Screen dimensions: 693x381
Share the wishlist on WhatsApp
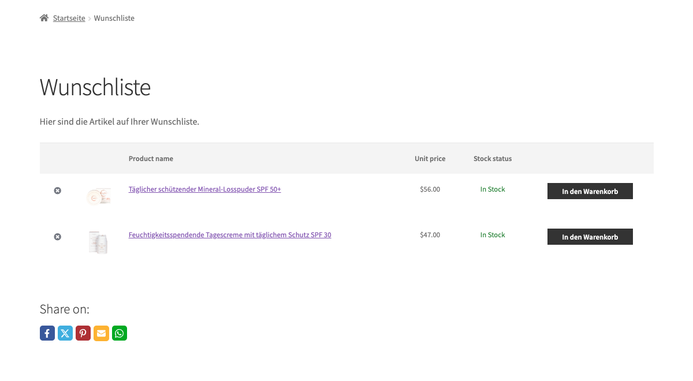point(119,333)
